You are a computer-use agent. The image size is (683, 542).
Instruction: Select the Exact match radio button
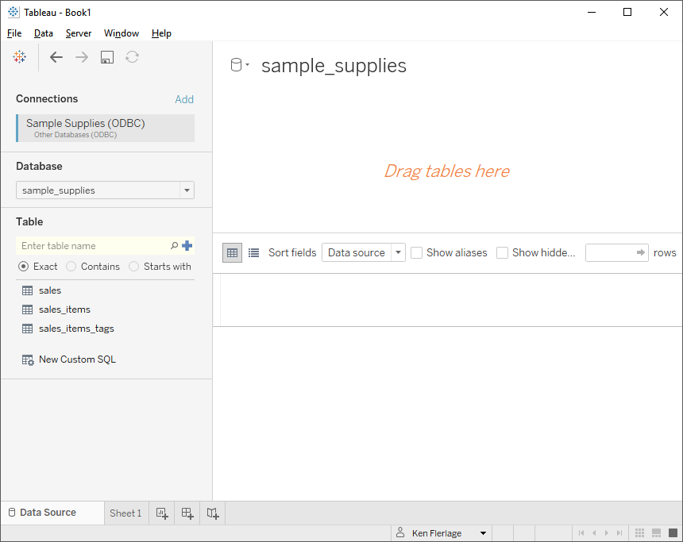point(24,267)
